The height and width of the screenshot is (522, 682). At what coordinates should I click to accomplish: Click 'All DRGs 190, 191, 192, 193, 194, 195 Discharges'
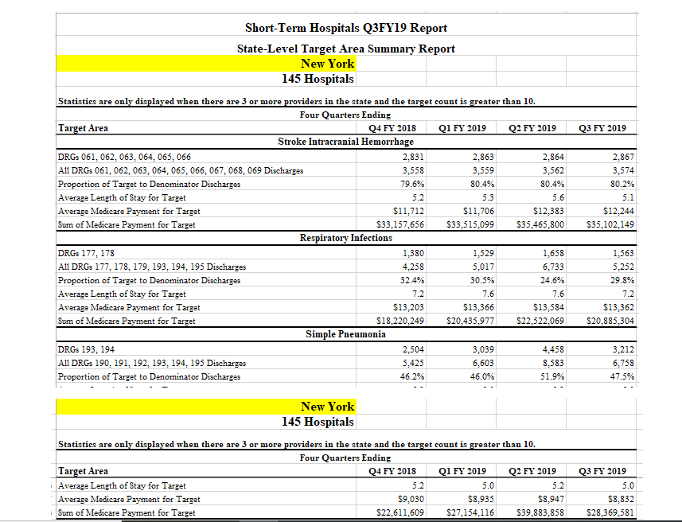[x=152, y=363]
